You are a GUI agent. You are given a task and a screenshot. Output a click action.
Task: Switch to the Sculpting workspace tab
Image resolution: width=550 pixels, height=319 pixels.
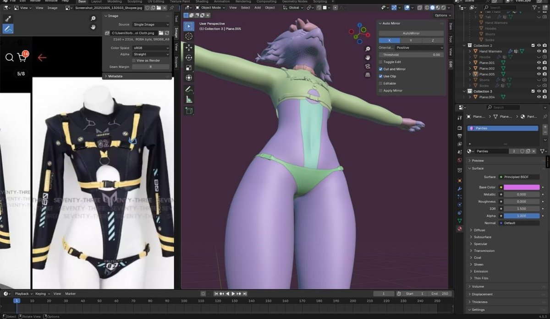135,2
